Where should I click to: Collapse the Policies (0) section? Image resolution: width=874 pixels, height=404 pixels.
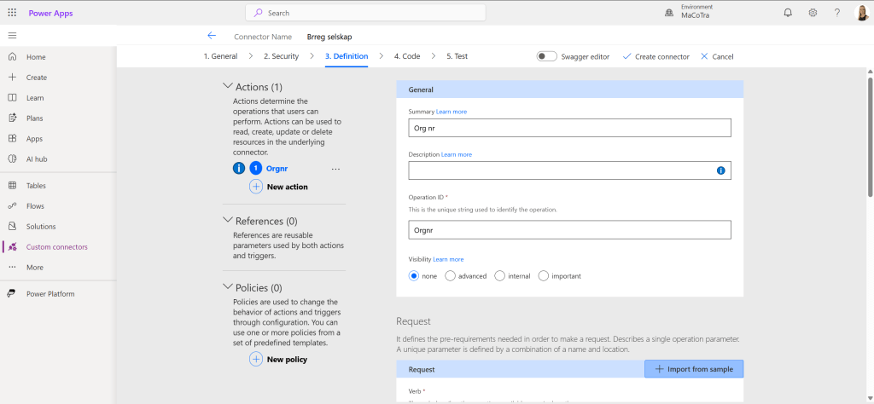pos(227,287)
